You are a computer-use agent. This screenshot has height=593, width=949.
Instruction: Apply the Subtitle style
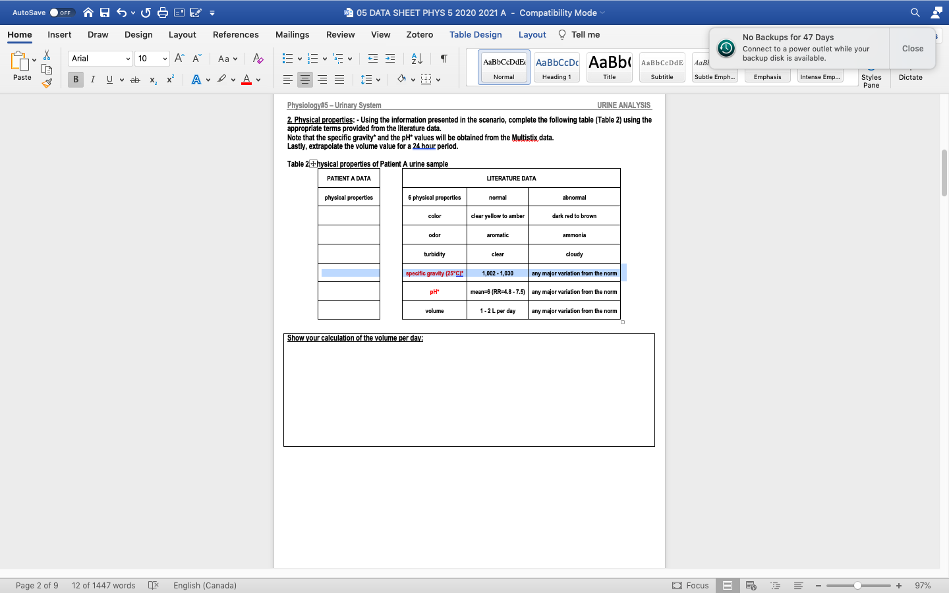tap(662, 67)
